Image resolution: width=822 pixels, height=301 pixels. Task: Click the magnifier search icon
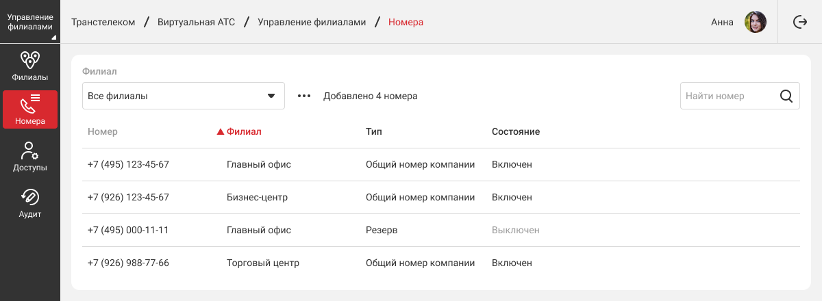786,96
